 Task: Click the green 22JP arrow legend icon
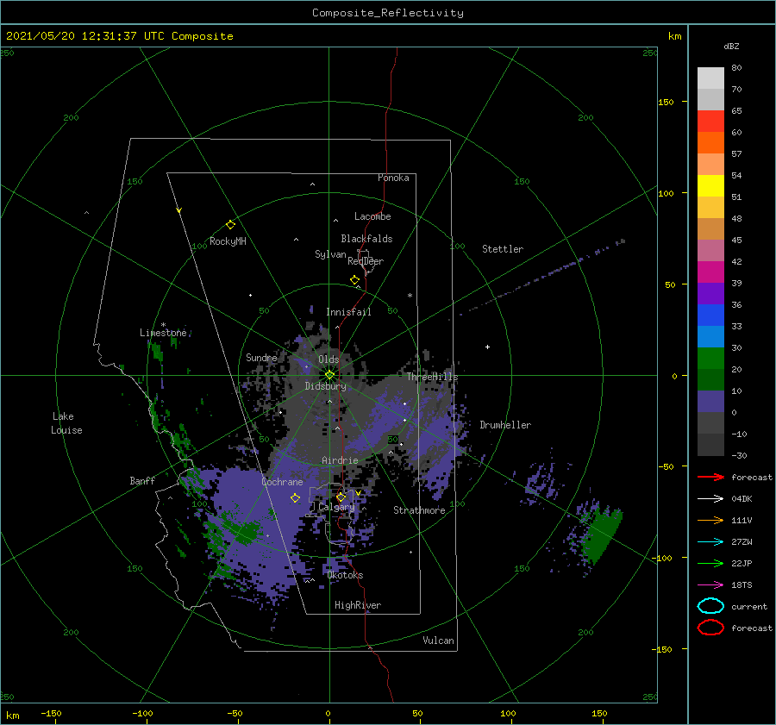[710, 563]
